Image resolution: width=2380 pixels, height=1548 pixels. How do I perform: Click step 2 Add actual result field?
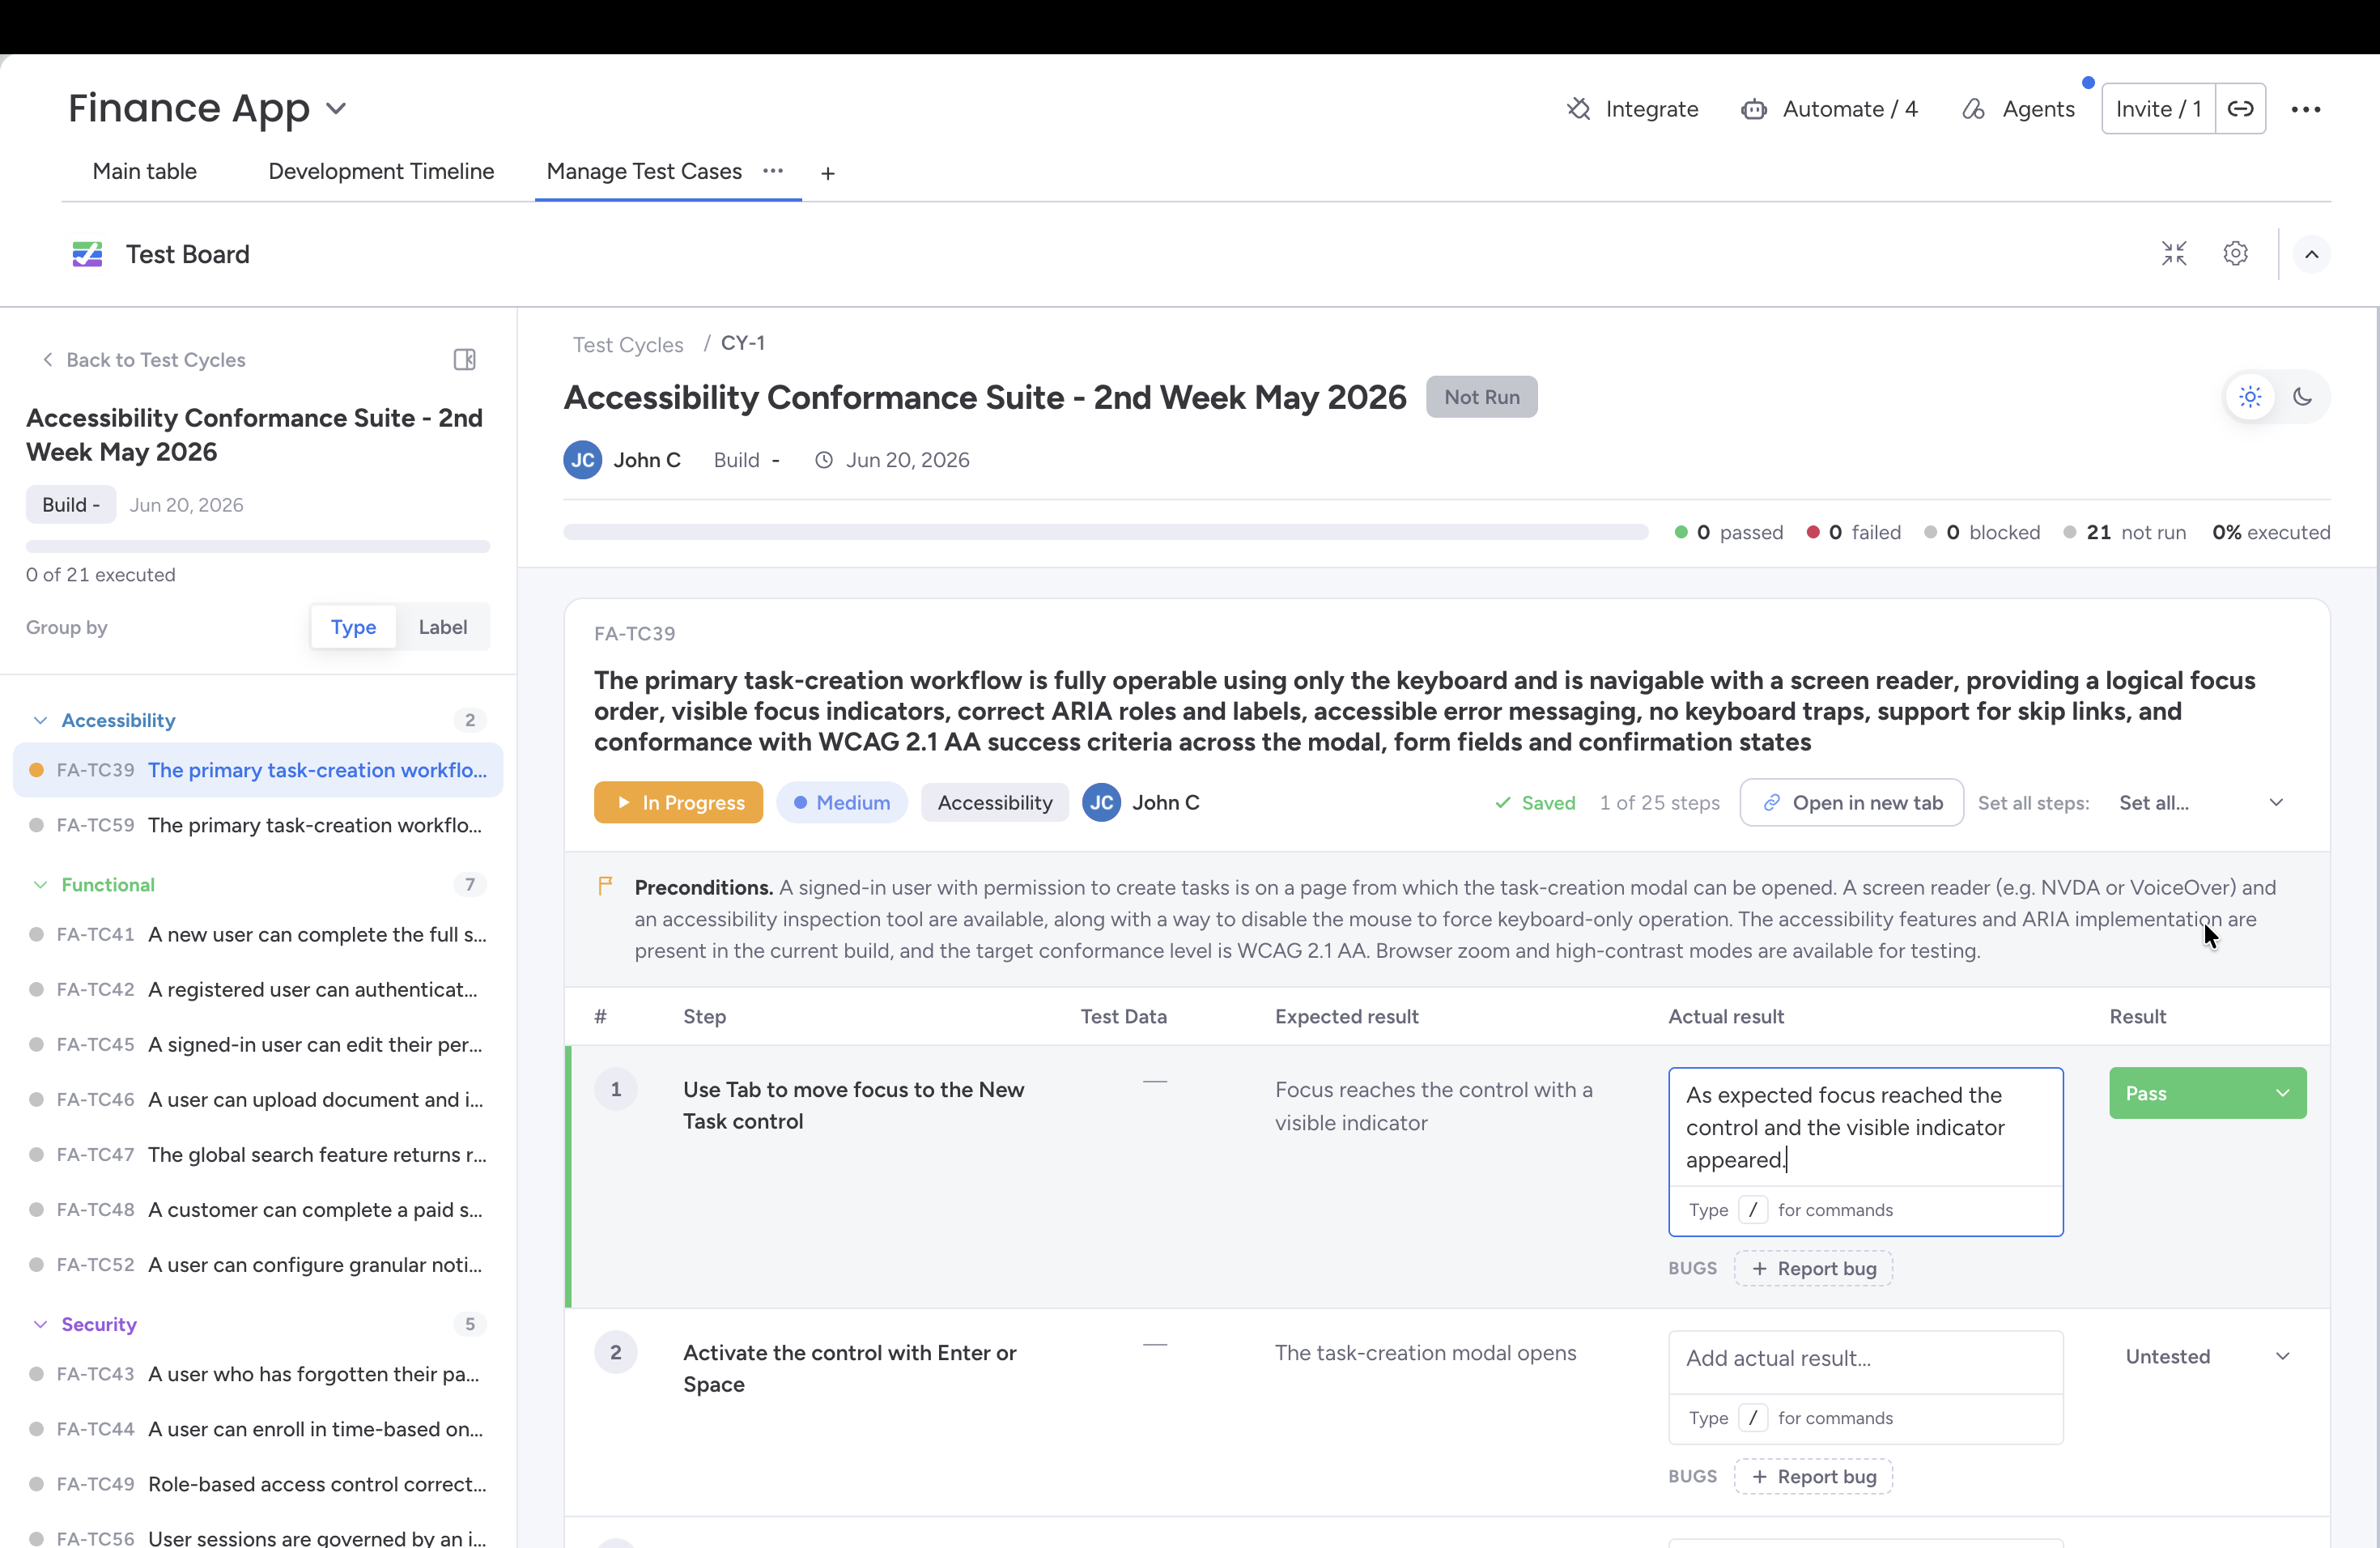(x=1865, y=1358)
